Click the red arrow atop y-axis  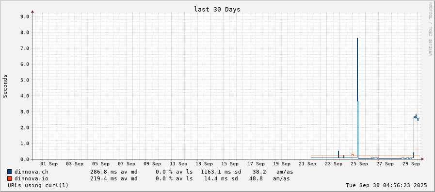[32, 12]
